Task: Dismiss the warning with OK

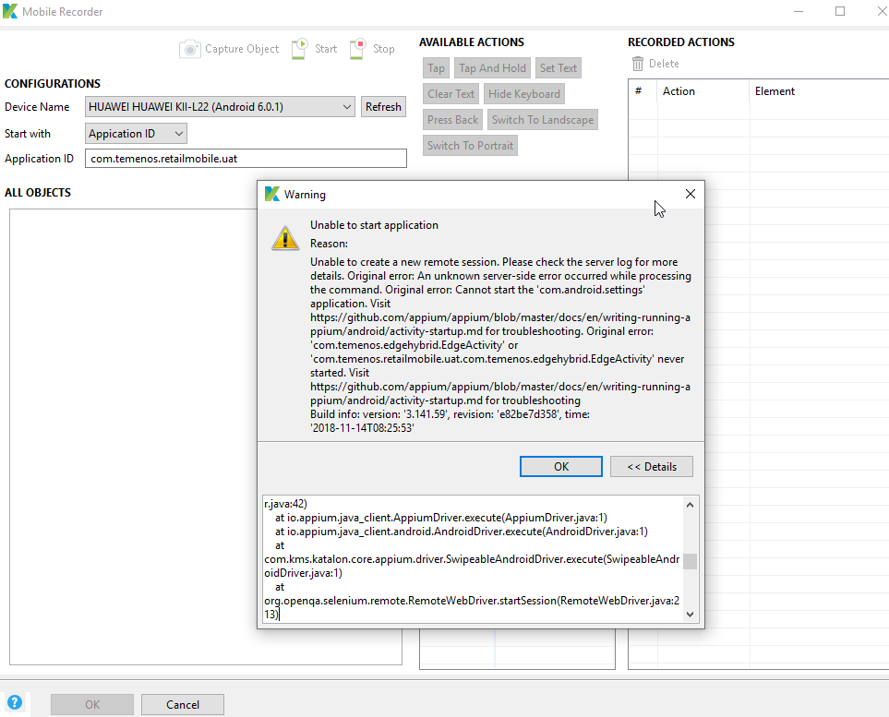Action: (560, 466)
